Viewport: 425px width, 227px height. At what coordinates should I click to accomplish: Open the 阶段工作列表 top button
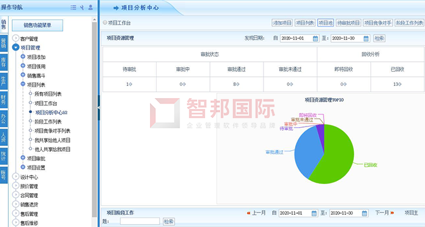[409, 23]
